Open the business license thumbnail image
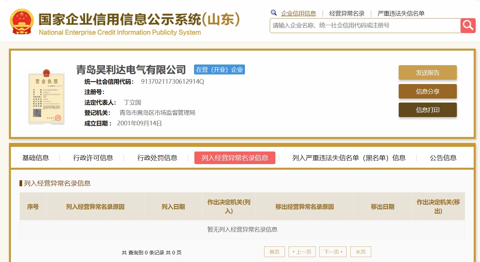Viewport: 480px width, 262px height. pos(46,97)
